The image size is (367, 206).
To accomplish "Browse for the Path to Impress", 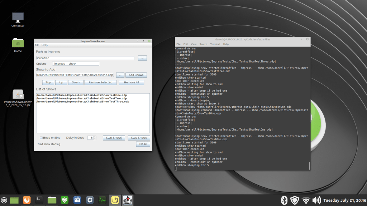I will 142,58.
